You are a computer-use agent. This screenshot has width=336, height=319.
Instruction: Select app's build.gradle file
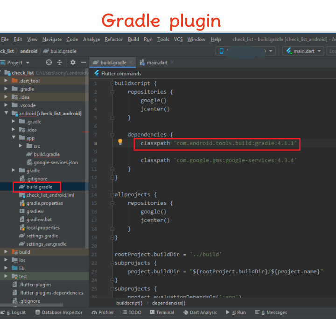pos(47,154)
